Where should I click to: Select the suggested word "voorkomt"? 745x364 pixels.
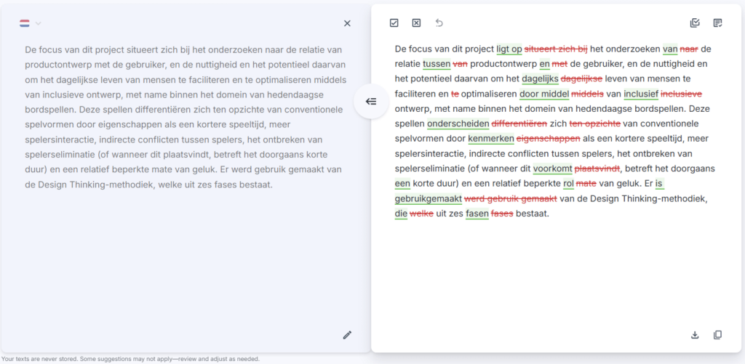tap(552, 169)
